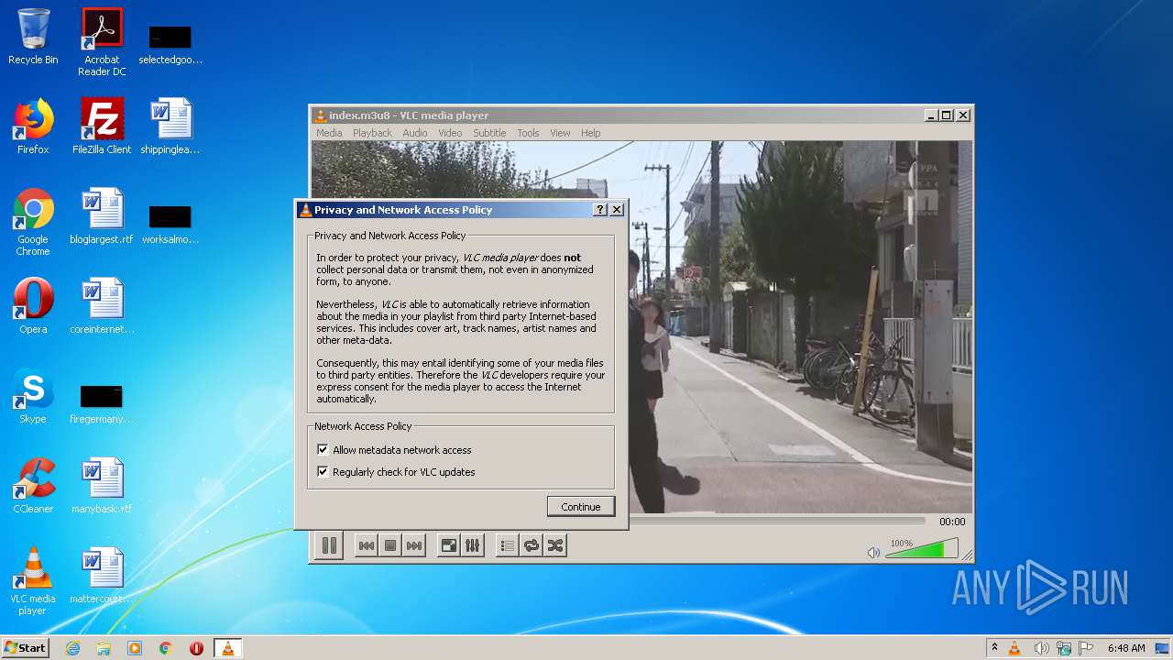Image resolution: width=1173 pixels, height=660 pixels.
Task: Select the worksalmo desktop file
Action: click(x=170, y=224)
